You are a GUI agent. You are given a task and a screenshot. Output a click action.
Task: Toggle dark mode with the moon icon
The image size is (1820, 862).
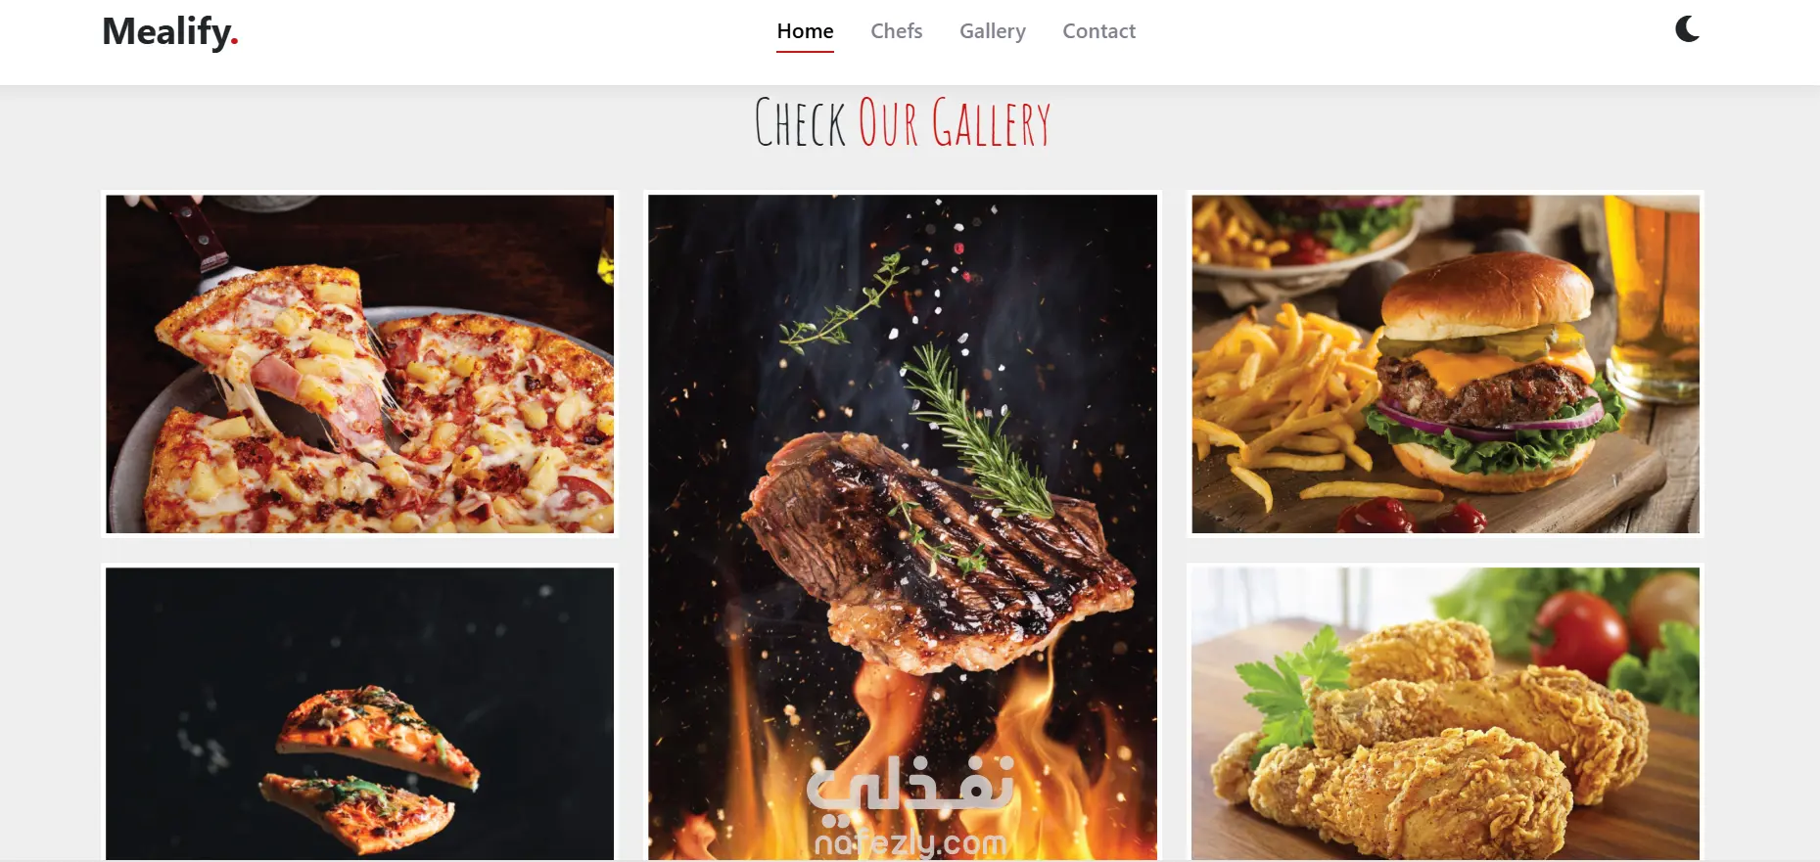coord(1687,29)
